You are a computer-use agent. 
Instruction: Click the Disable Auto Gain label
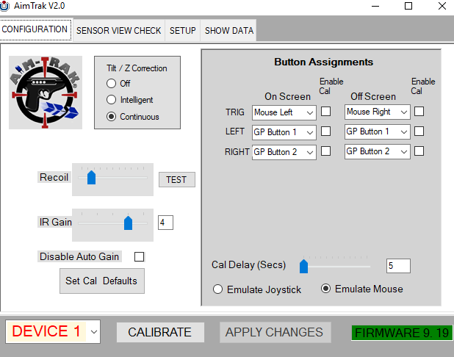pos(79,256)
